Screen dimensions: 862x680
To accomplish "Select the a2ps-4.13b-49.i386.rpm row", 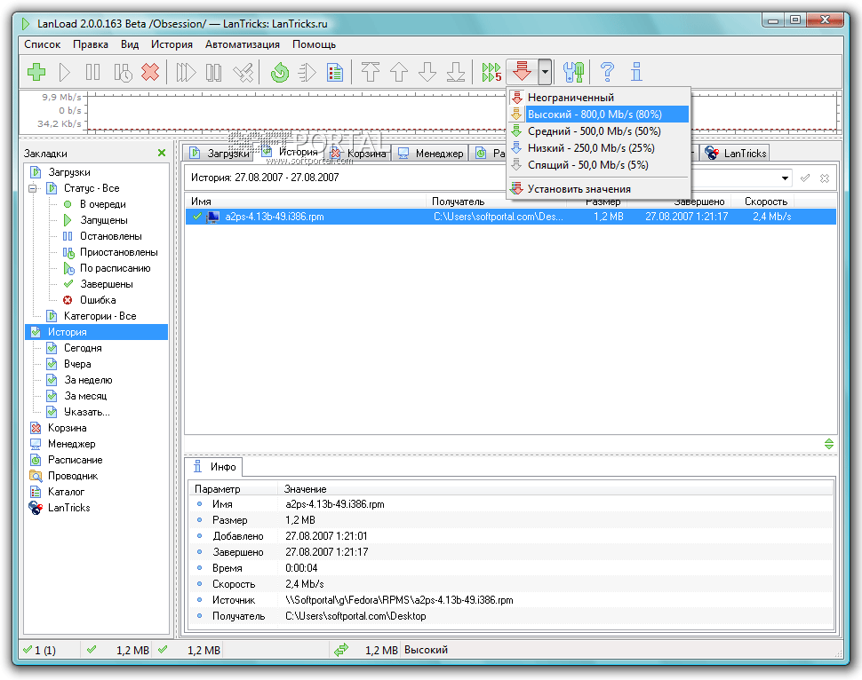I will 511,217.
